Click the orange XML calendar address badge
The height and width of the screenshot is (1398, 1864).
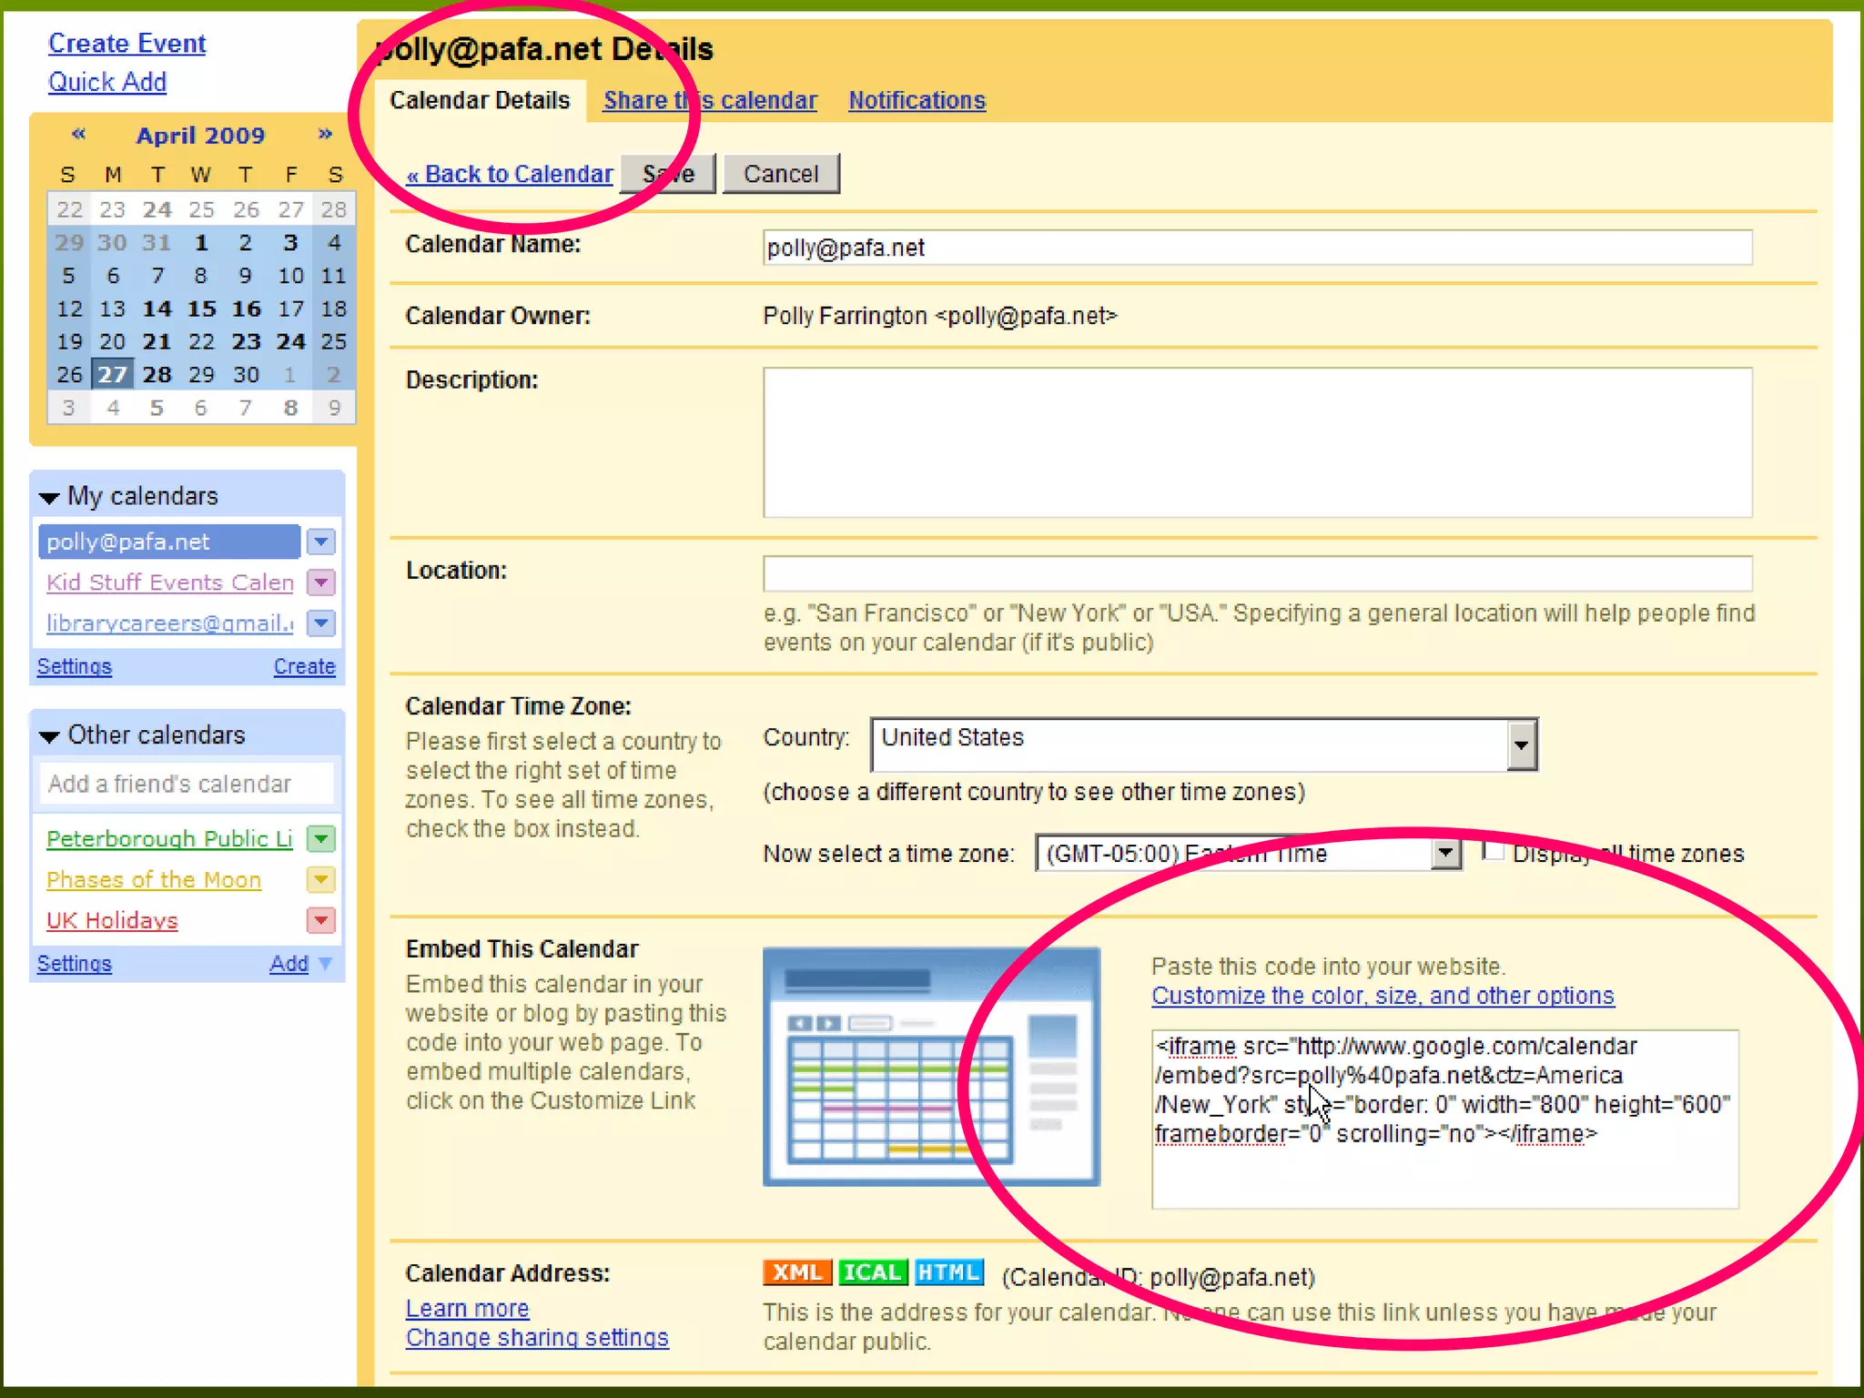pos(796,1271)
